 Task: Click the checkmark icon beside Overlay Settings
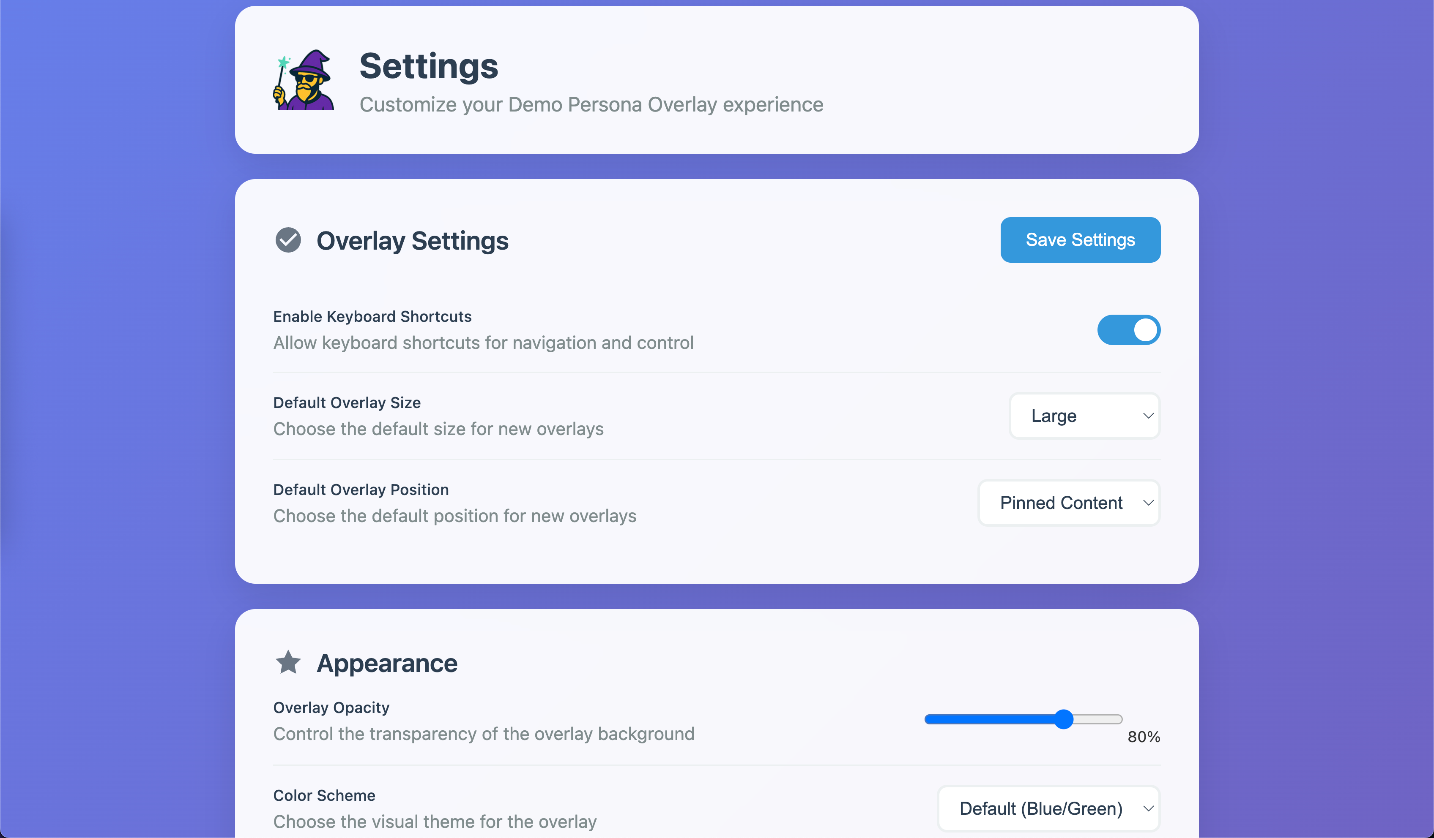coord(288,240)
